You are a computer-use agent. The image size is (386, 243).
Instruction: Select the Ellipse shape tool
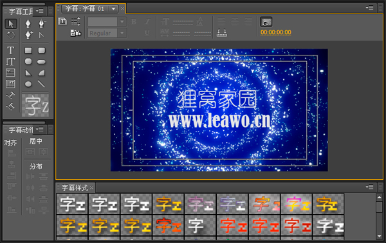click(28, 84)
